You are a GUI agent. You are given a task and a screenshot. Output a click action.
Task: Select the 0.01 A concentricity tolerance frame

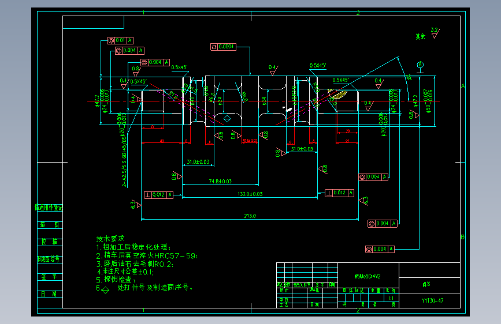tap(120, 40)
